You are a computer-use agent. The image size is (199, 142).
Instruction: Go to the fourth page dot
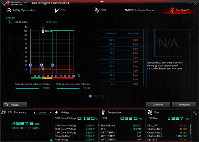tap(109, 96)
